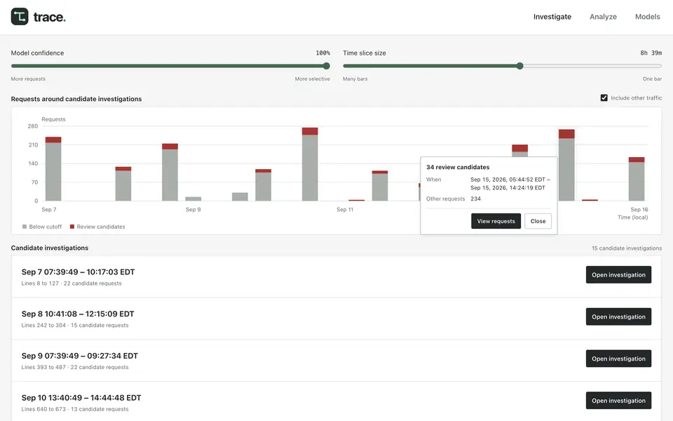Viewport: 673px width, 421px height.
Task: Click the '100%' model confidence value
Action: click(x=322, y=53)
